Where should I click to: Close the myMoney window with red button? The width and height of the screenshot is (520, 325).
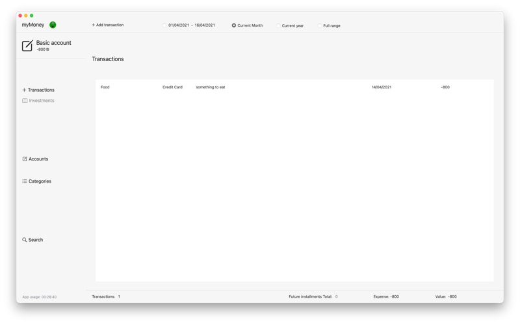[x=20, y=16]
